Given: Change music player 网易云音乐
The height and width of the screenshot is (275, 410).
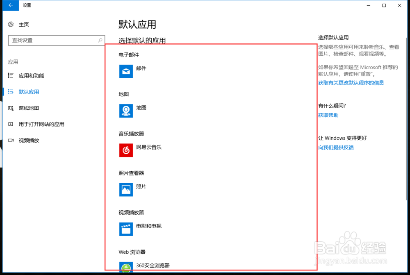Looking at the screenshot, I should (x=149, y=147).
